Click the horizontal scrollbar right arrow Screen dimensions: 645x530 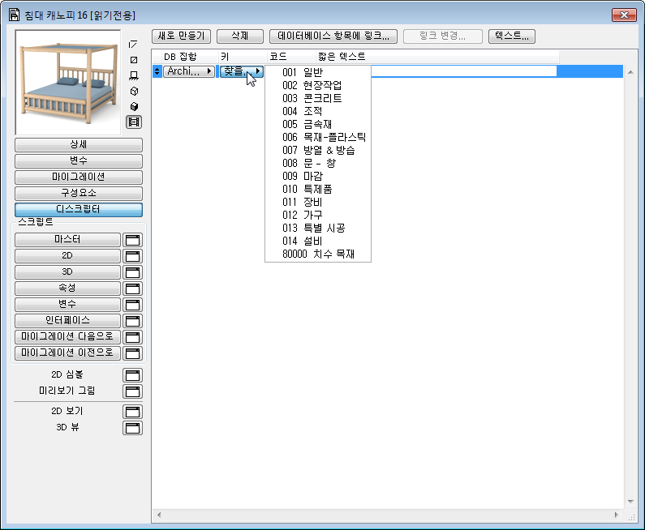point(617,515)
